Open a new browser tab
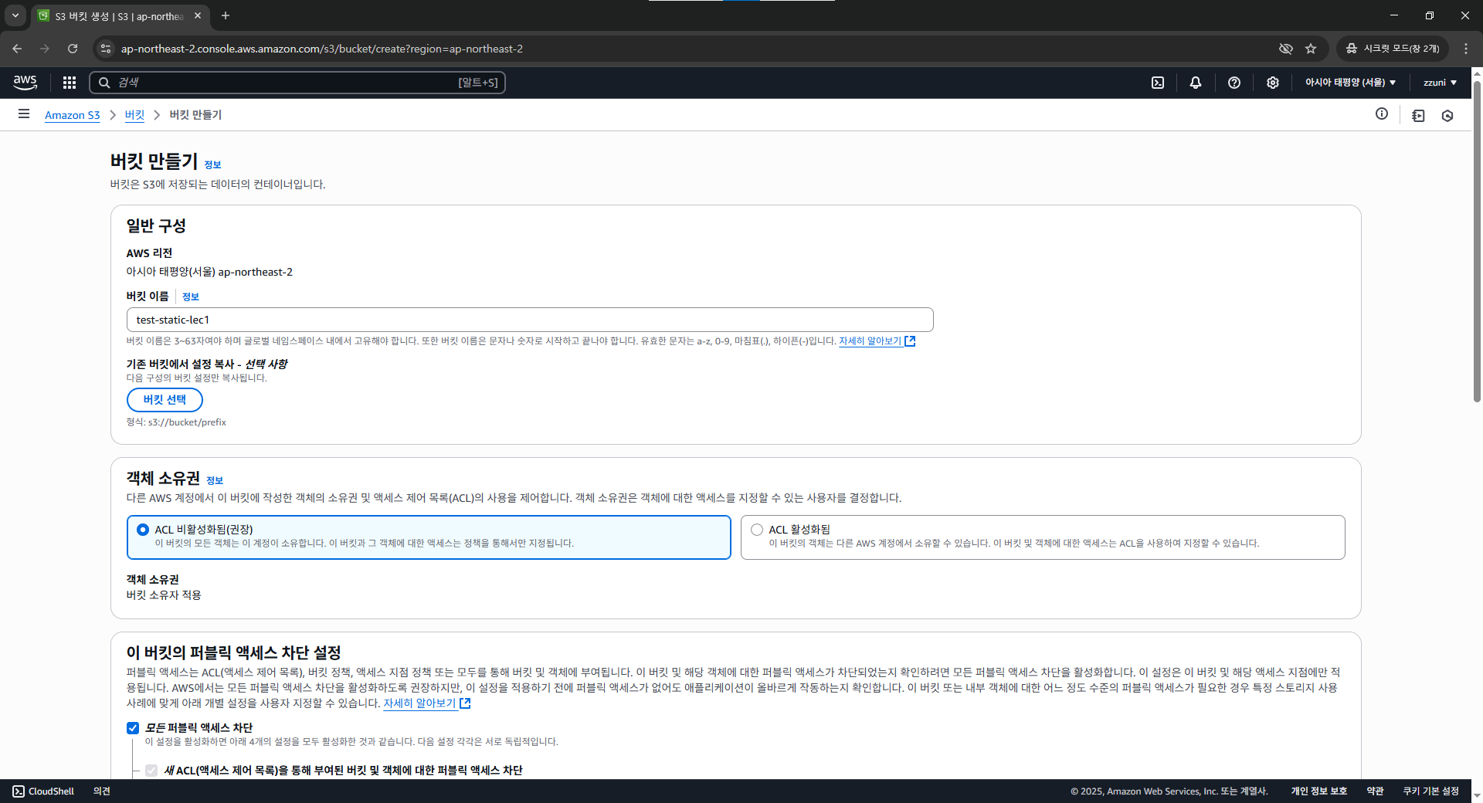The width and height of the screenshot is (1483, 803). 226,15
